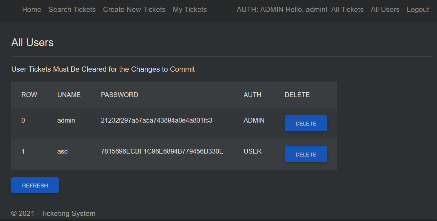
Task: Delete the admin user account
Action: point(306,123)
